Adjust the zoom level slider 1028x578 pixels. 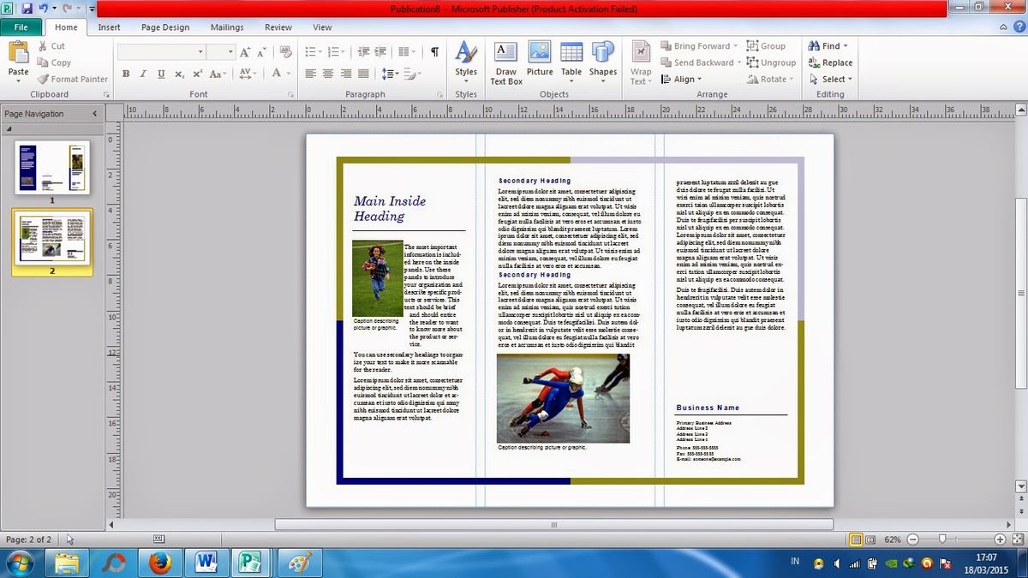(x=942, y=539)
